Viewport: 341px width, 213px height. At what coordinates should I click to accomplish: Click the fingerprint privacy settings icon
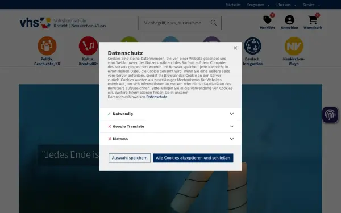click(x=330, y=115)
